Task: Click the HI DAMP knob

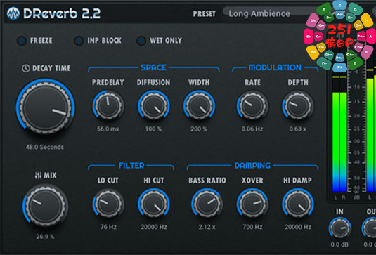Action: pos(298,204)
